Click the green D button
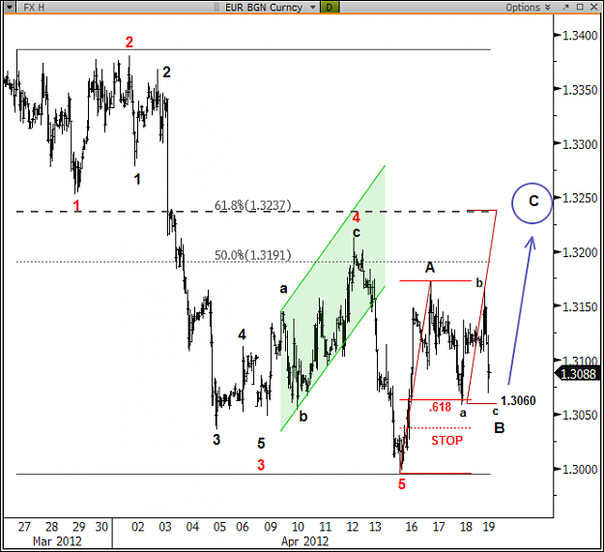Viewport: 604px width, 552px height. pos(330,8)
